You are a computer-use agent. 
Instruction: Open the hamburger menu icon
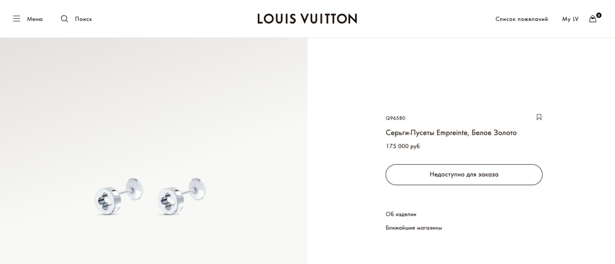tap(16, 19)
